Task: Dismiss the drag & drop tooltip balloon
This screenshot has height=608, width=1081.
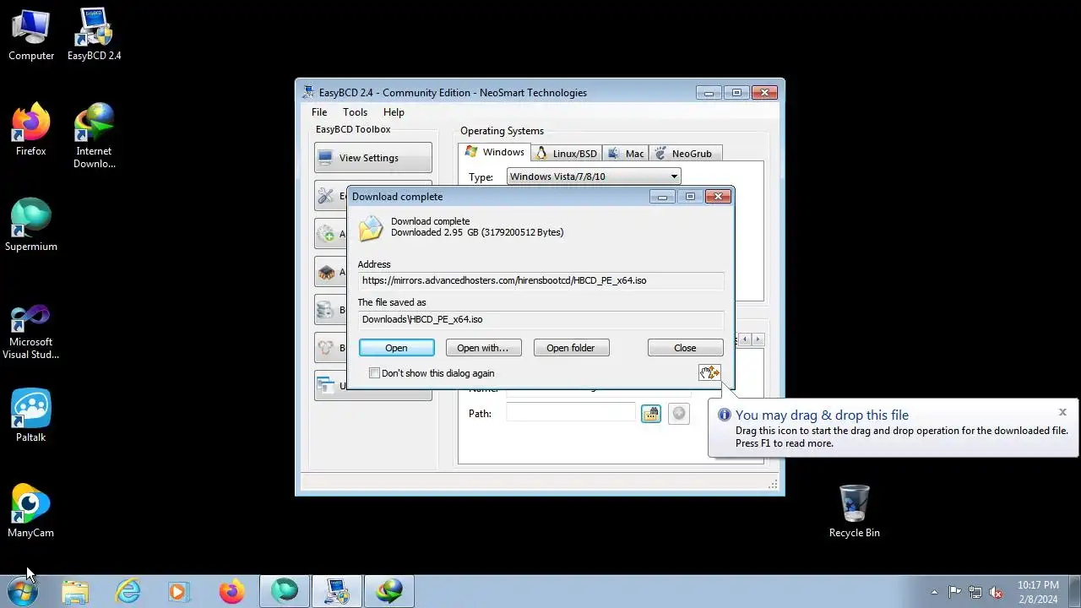Action: point(1062,412)
